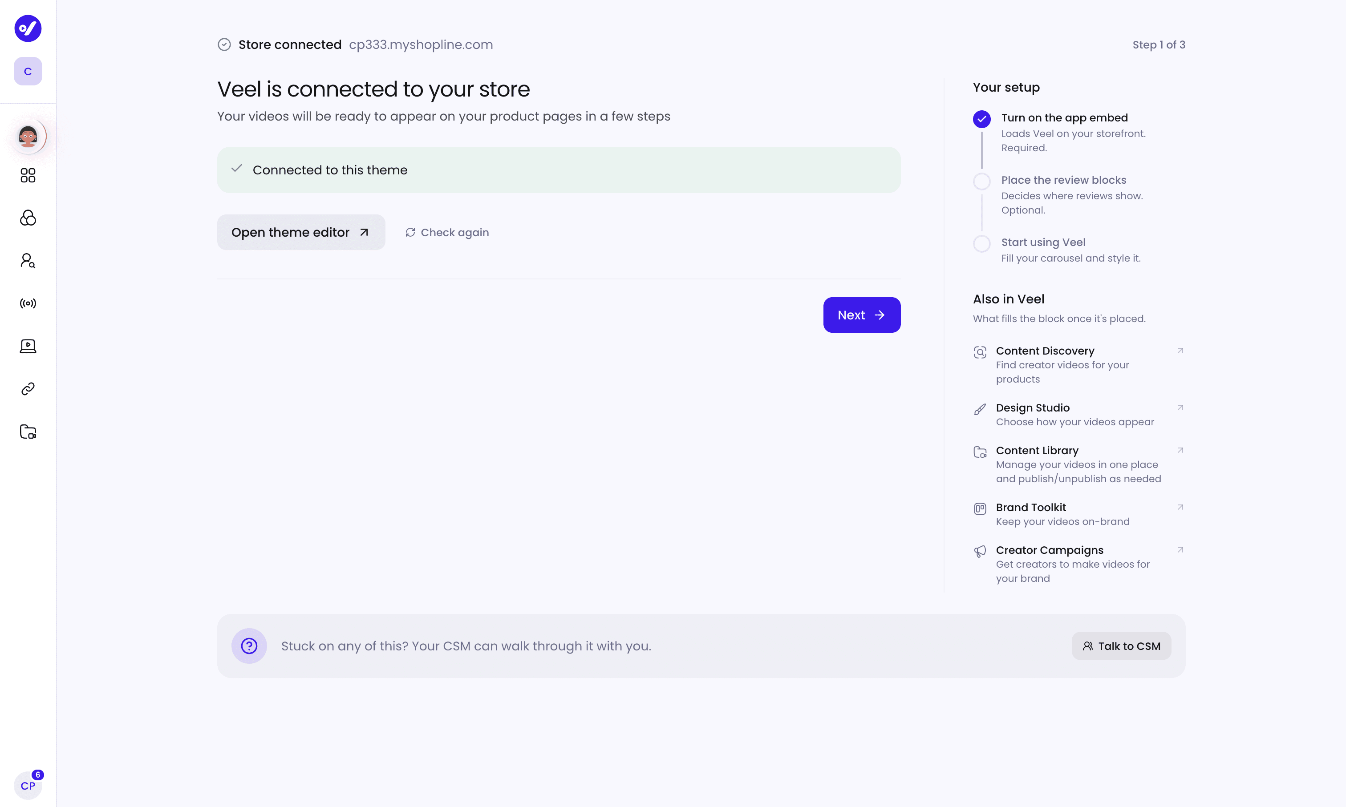The width and height of the screenshot is (1346, 807).
Task: Select the Start using Veel step circle
Action: (x=981, y=244)
